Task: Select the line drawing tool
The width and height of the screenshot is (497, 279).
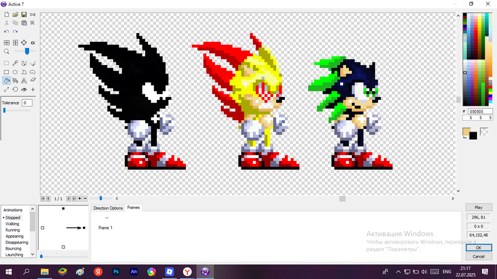Action: pos(33,63)
